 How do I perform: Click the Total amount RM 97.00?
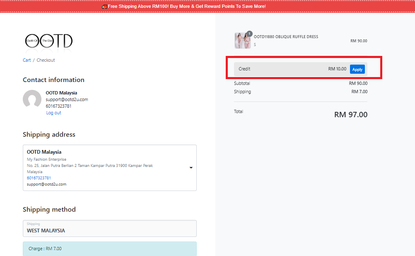click(x=351, y=115)
